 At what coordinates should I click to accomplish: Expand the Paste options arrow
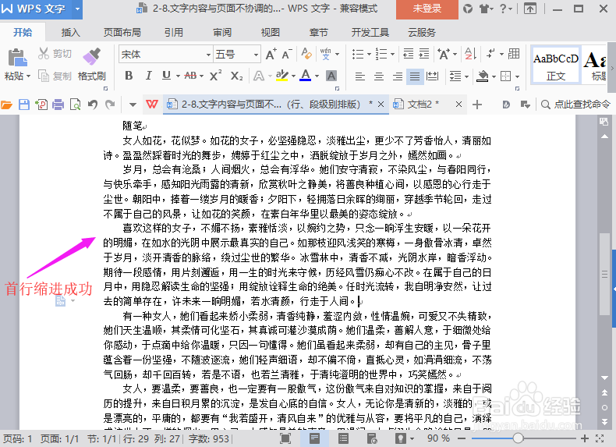point(28,76)
